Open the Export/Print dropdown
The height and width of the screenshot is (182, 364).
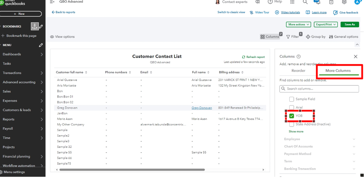[x=326, y=24]
